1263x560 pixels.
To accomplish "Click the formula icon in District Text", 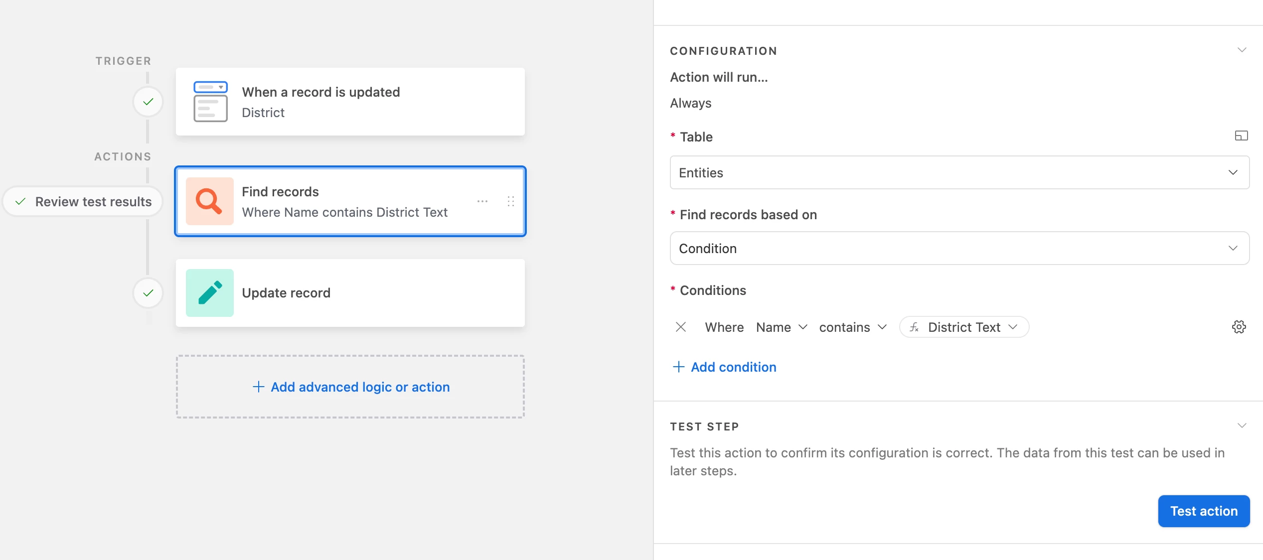I will (914, 327).
